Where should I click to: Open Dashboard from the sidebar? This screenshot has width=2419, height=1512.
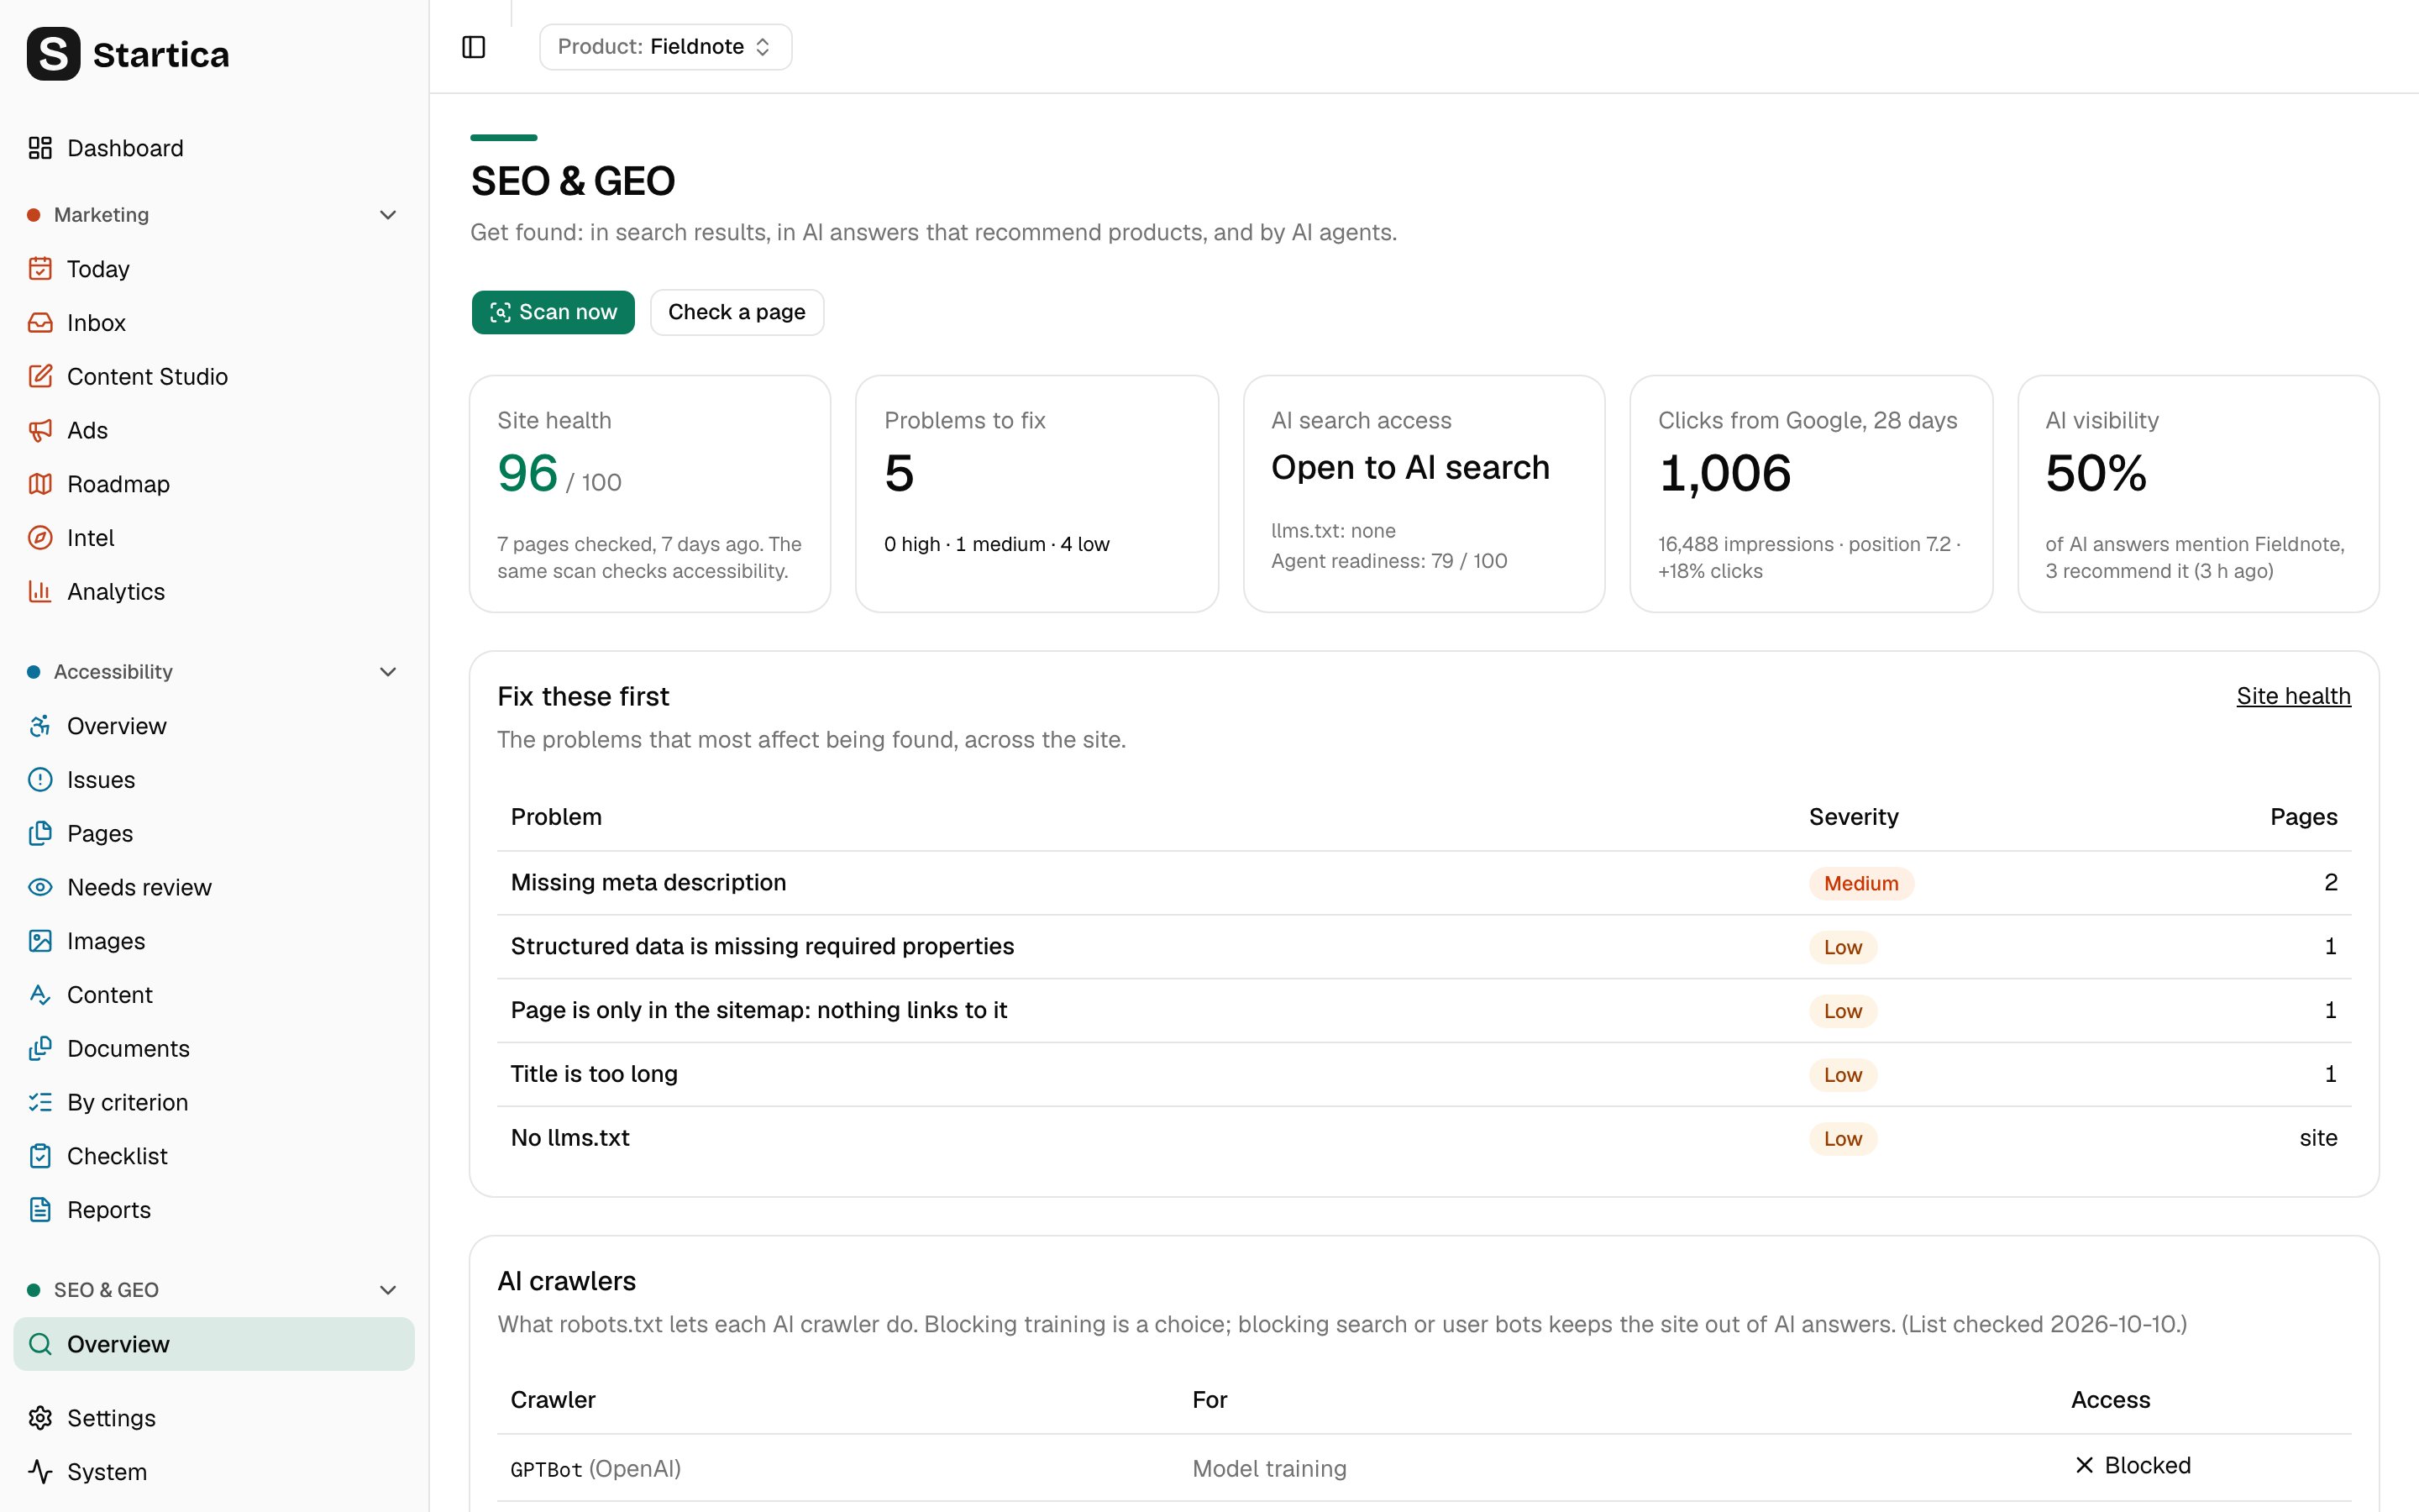point(214,148)
